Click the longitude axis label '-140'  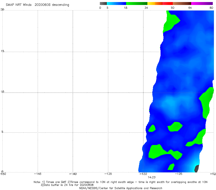pos(73,174)
